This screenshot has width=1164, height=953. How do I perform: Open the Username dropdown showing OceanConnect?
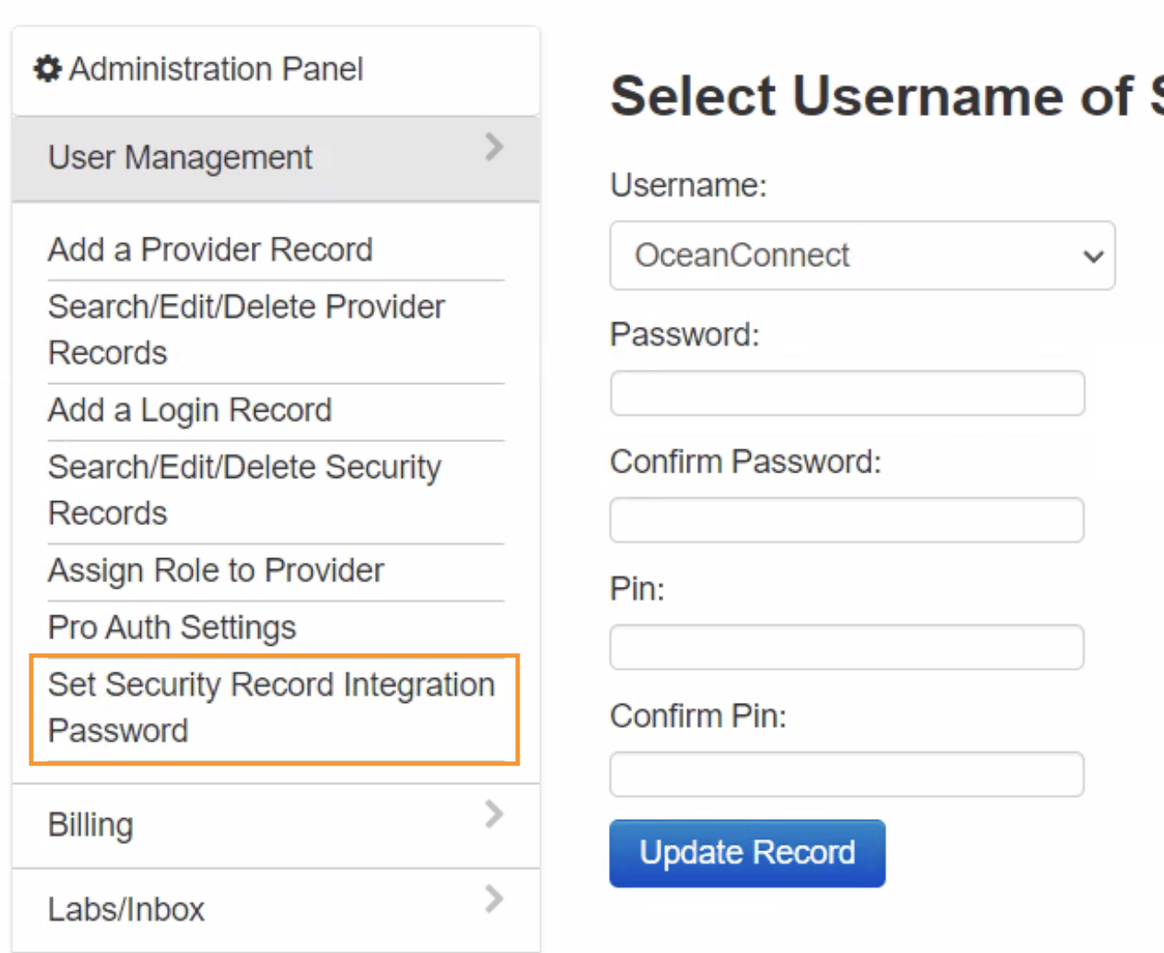pyautogui.click(x=861, y=255)
